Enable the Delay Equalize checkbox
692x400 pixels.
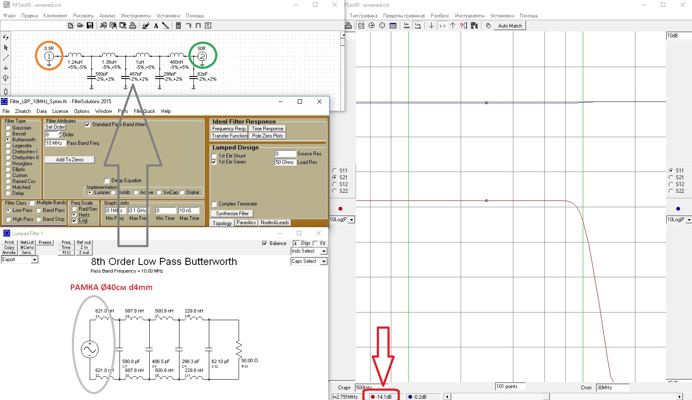107,180
